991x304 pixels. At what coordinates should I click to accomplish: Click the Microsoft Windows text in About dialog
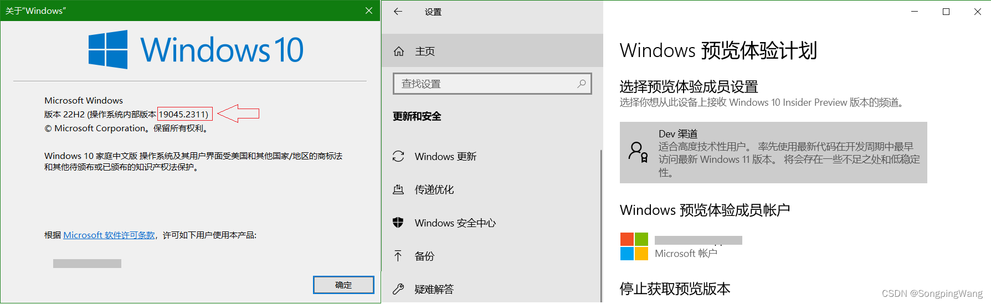pos(84,101)
